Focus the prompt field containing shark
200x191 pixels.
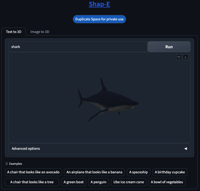click(x=78, y=47)
